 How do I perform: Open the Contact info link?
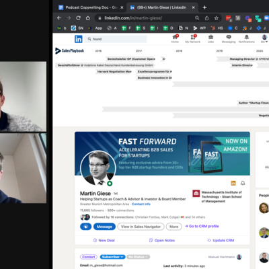point(141,204)
